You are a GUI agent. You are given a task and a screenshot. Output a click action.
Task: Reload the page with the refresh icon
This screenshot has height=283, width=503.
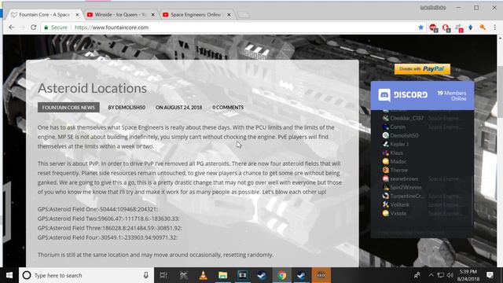pos(33,28)
